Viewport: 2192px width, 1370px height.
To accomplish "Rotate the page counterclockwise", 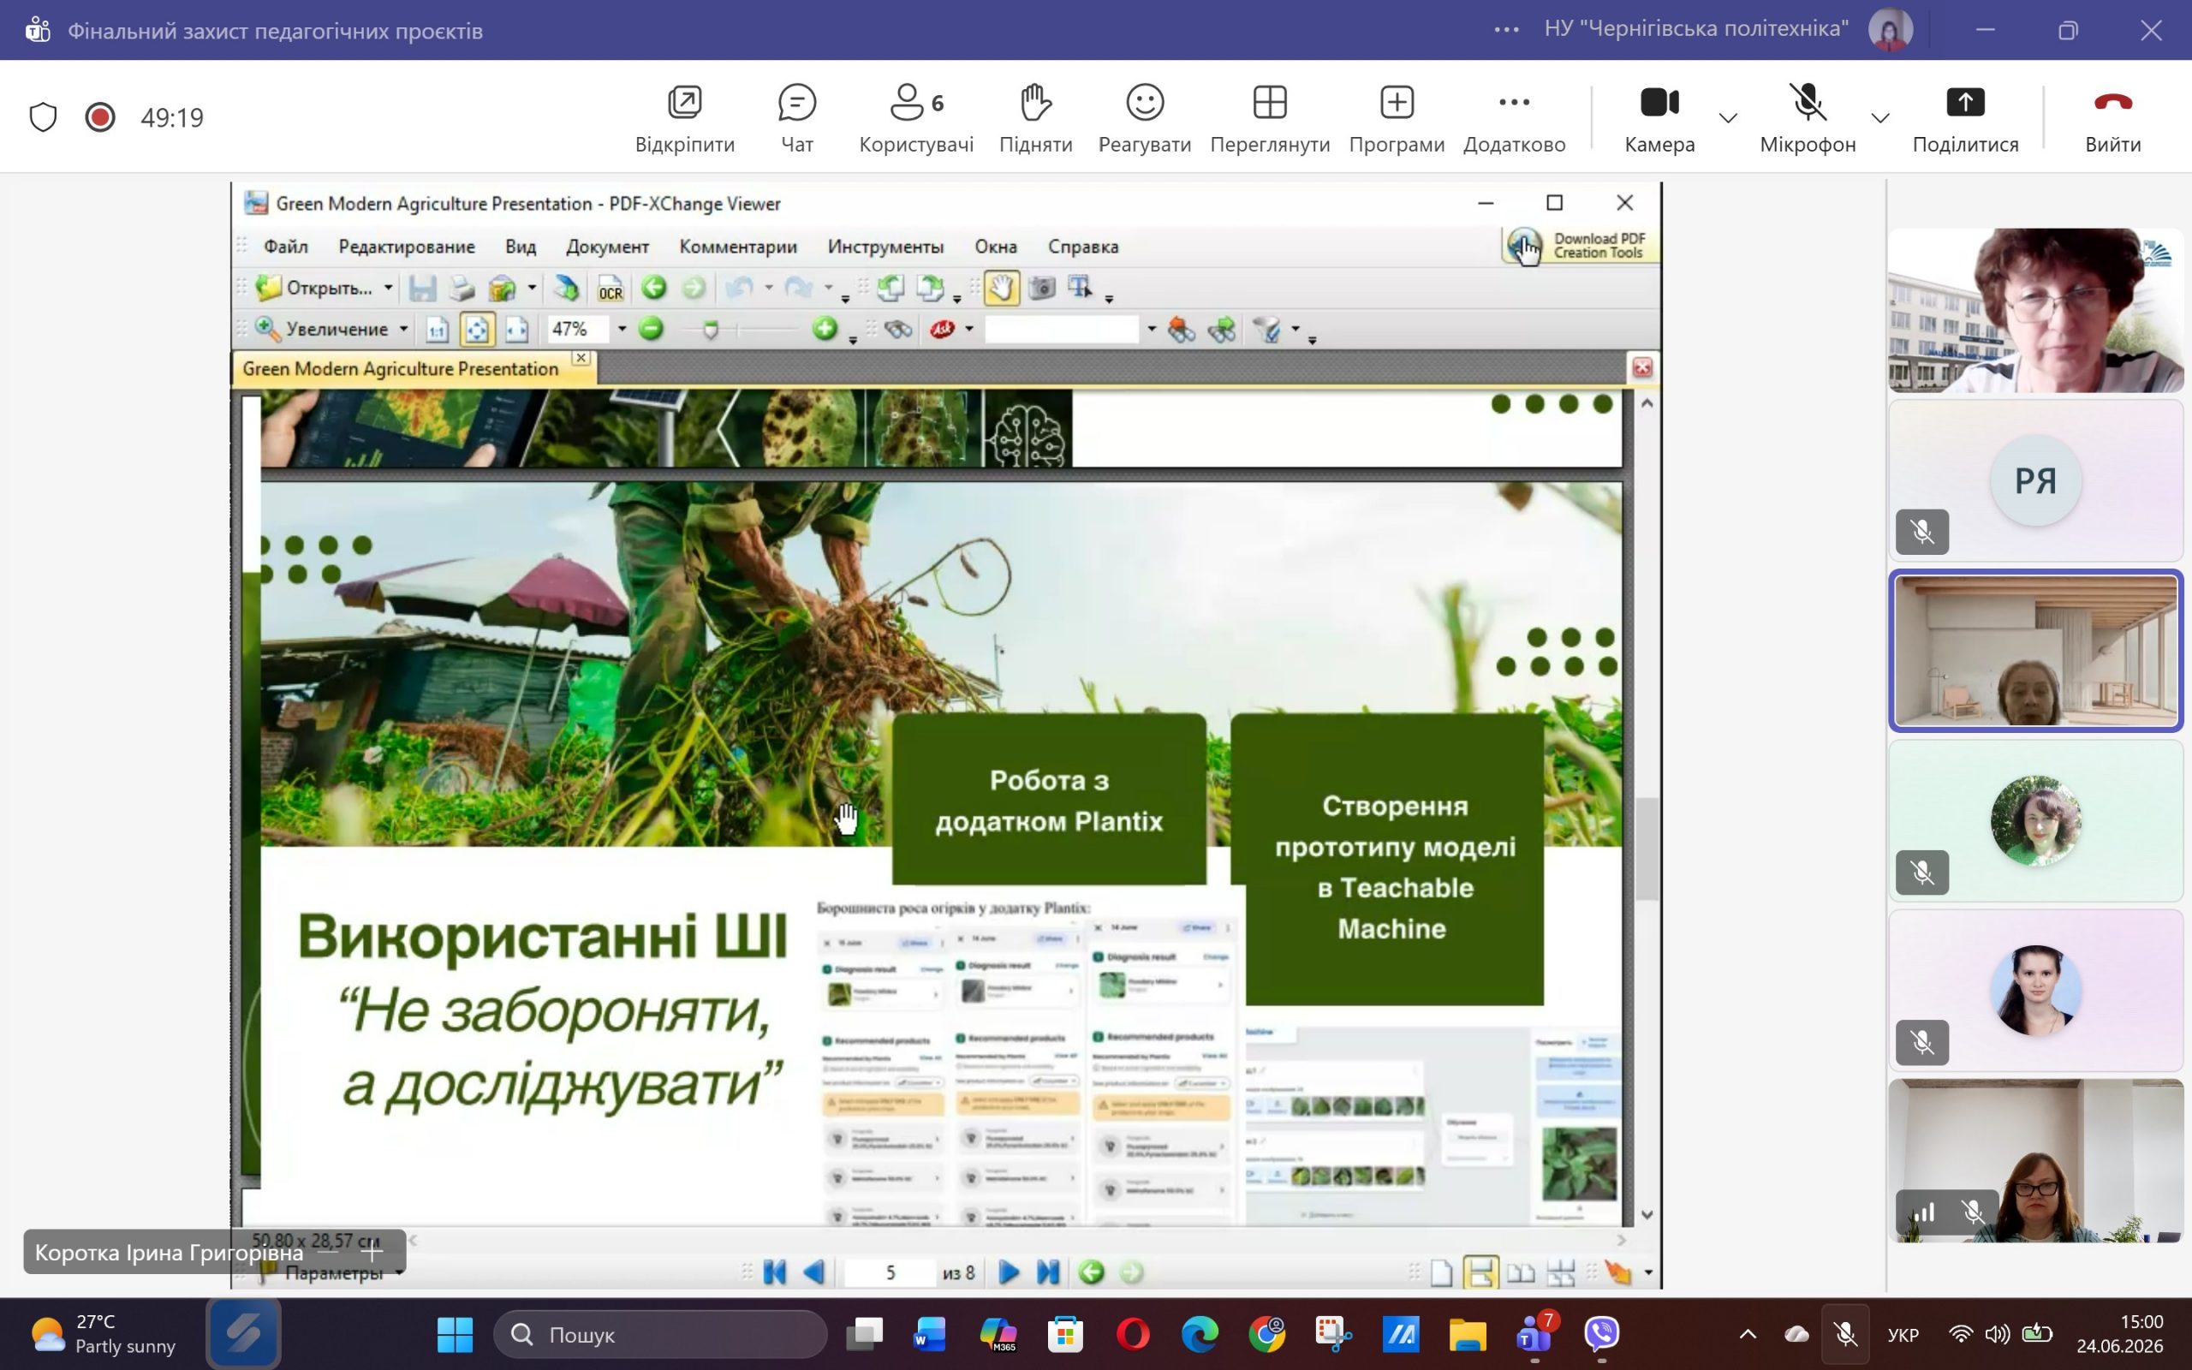I will 890,289.
